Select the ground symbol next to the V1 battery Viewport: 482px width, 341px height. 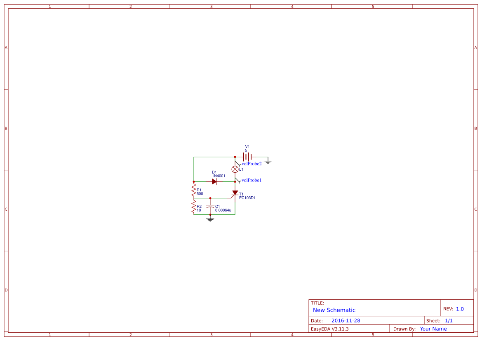[268, 160]
